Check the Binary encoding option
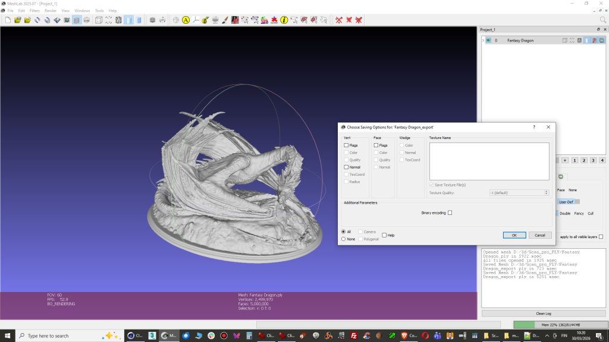 point(450,213)
